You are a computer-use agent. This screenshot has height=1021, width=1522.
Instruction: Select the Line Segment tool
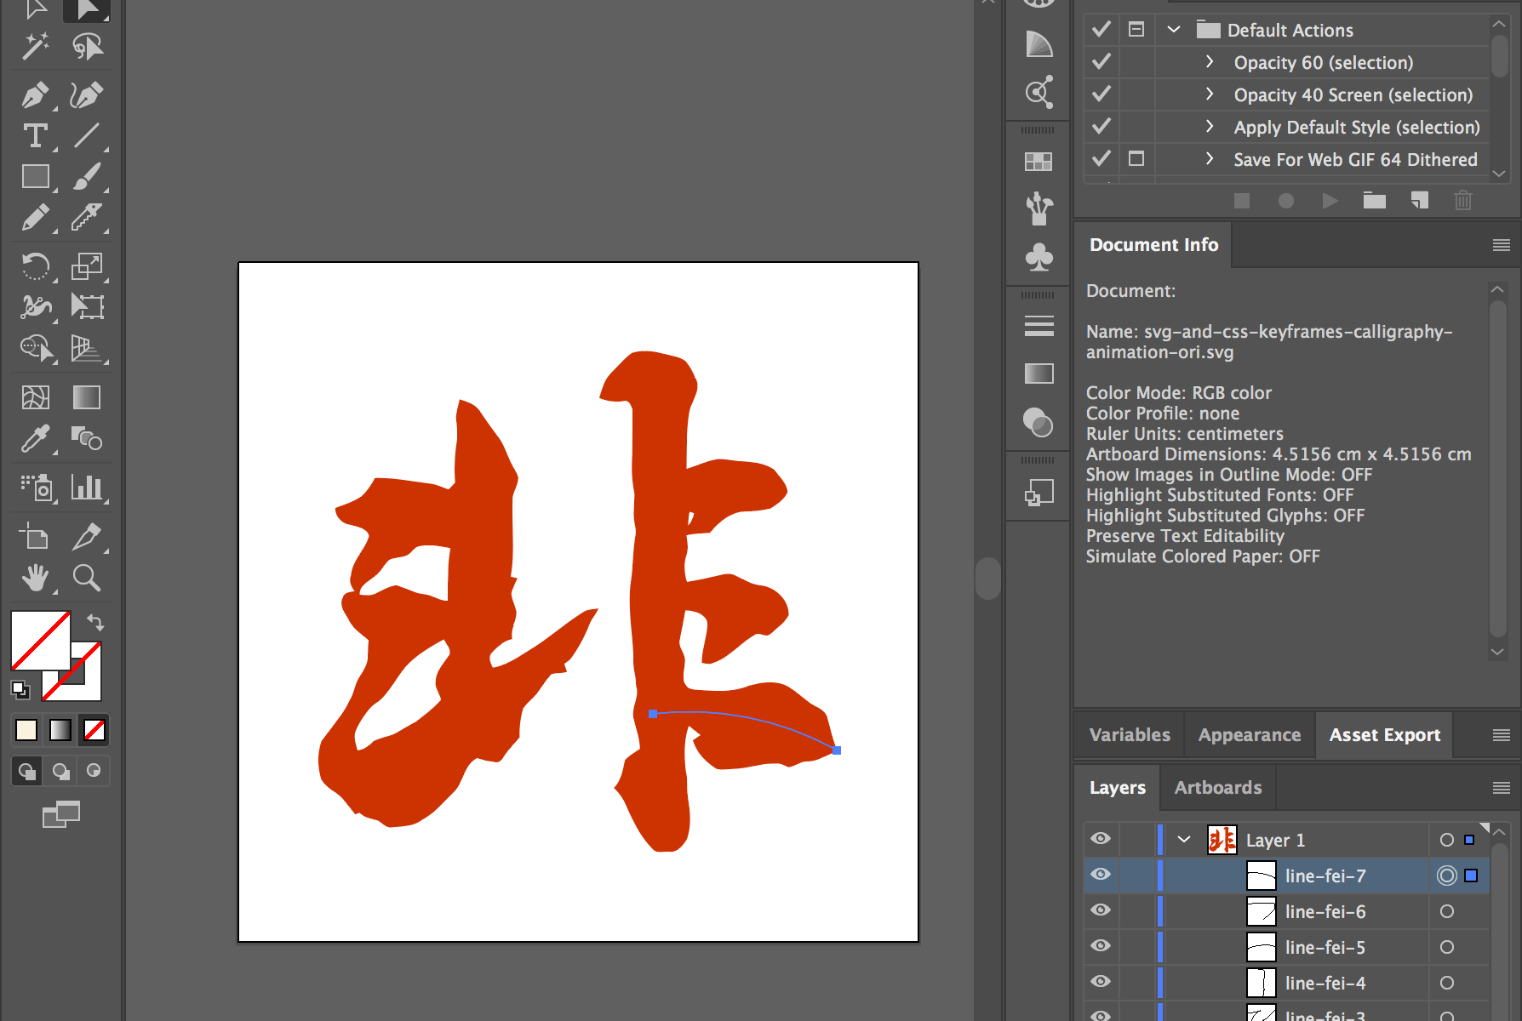point(87,136)
